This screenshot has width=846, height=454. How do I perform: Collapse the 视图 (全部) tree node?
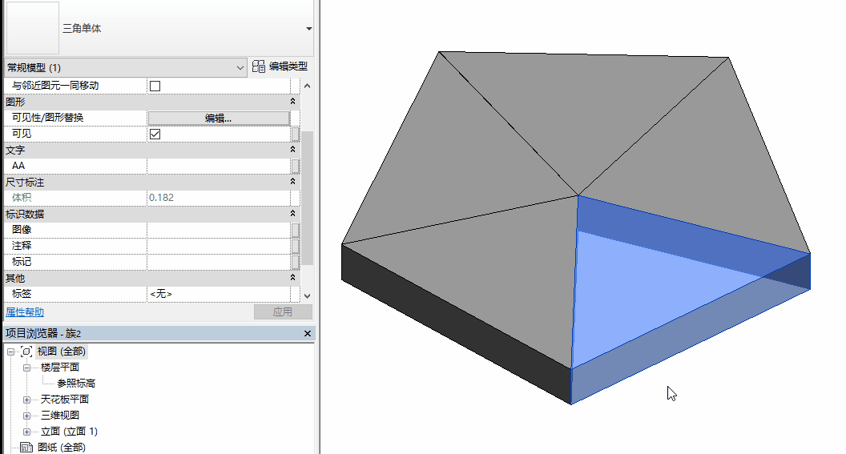(x=10, y=352)
